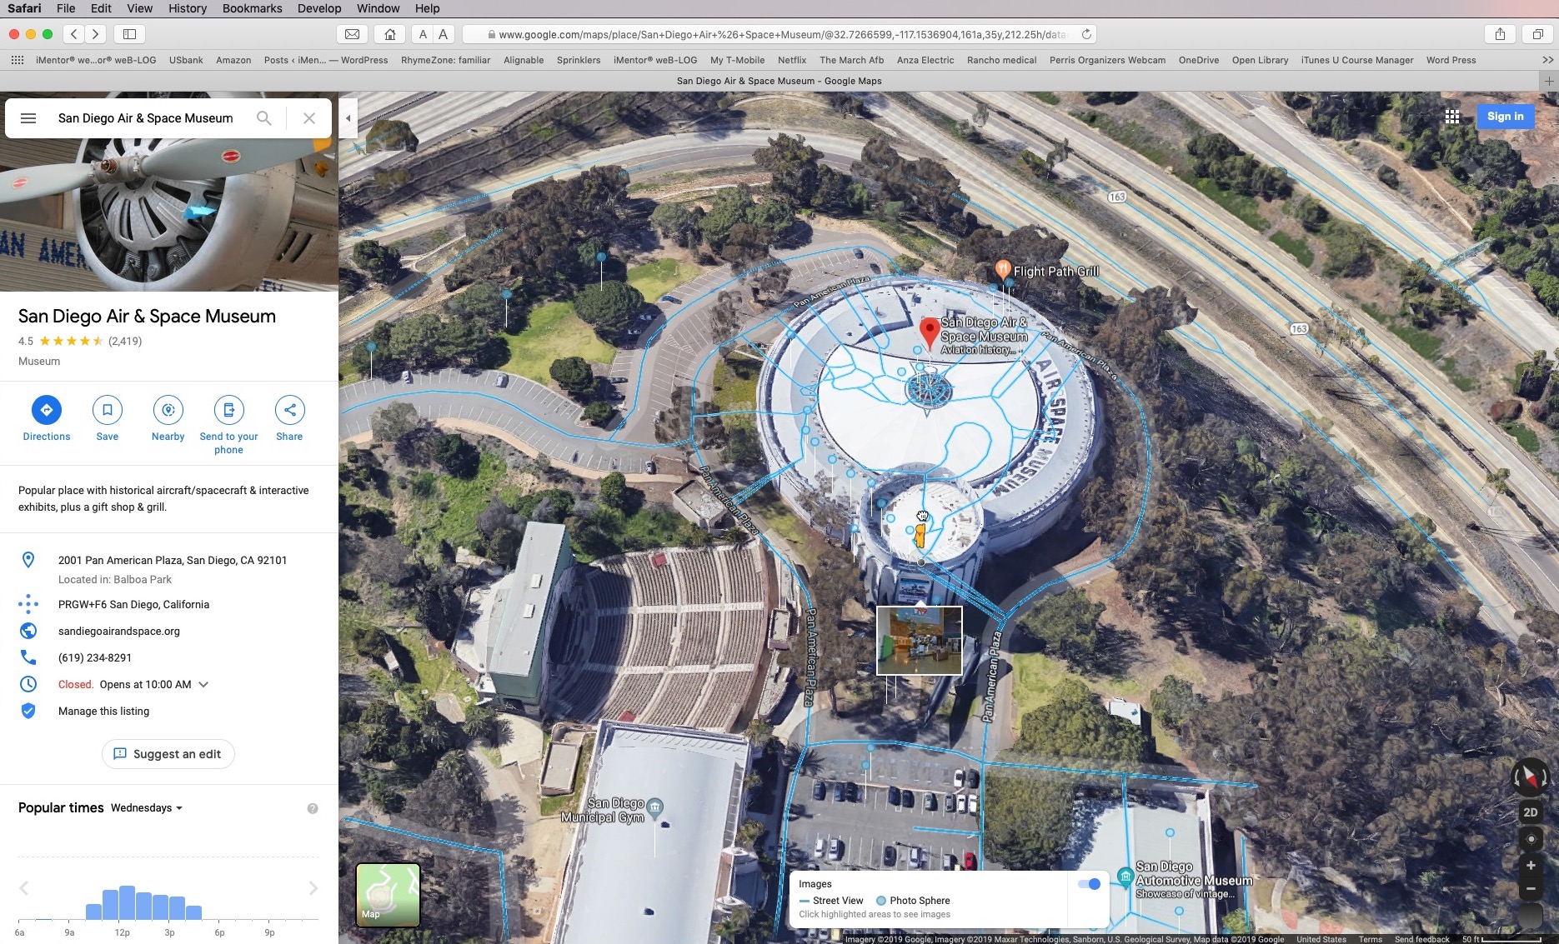This screenshot has width=1559, height=944.
Task: Expand the opening hours chevron
Action: pyautogui.click(x=203, y=685)
